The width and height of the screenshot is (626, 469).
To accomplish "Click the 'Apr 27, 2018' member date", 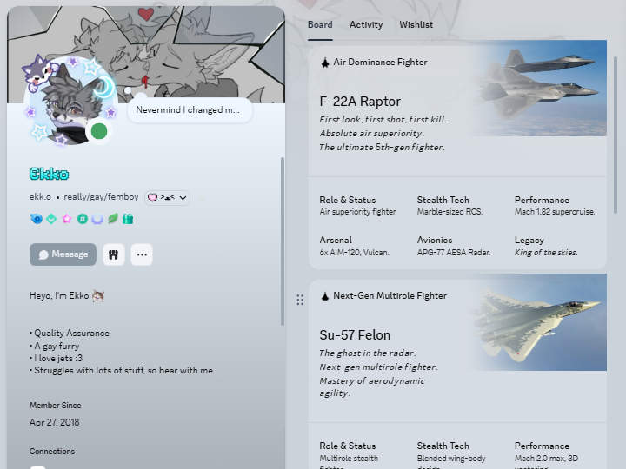I will pyautogui.click(x=54, y=422).
